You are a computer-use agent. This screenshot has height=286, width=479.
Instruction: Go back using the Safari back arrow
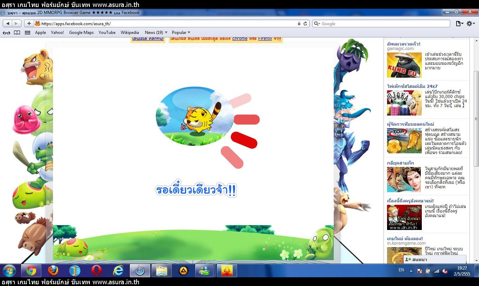click(8, 23)
